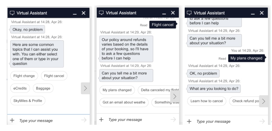Select the My plans changed option chip

(x=117, y=90)
